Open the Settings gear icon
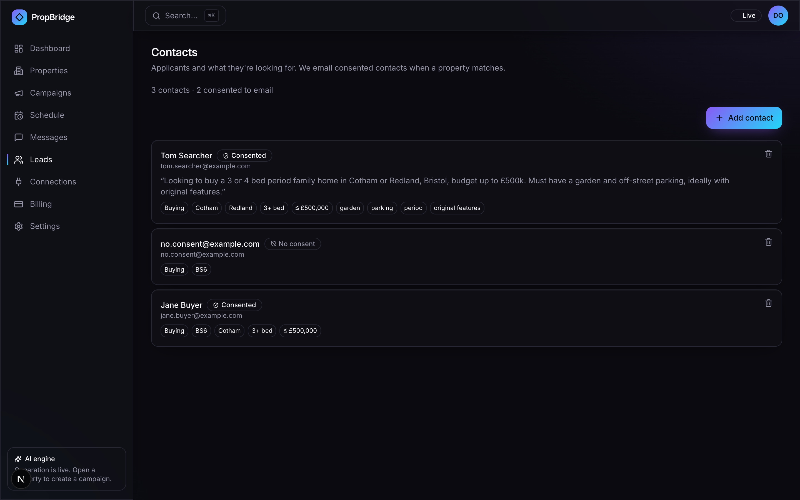This screenshot has height=500, width=800. pos(19,226)
